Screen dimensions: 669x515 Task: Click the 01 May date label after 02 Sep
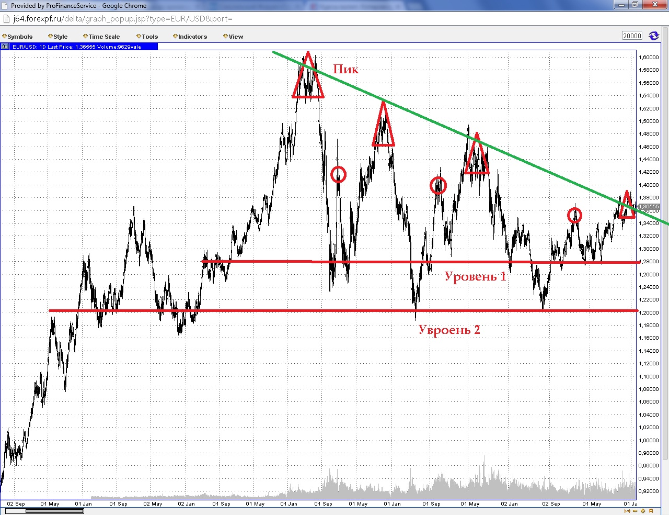[x=50, y=504]
